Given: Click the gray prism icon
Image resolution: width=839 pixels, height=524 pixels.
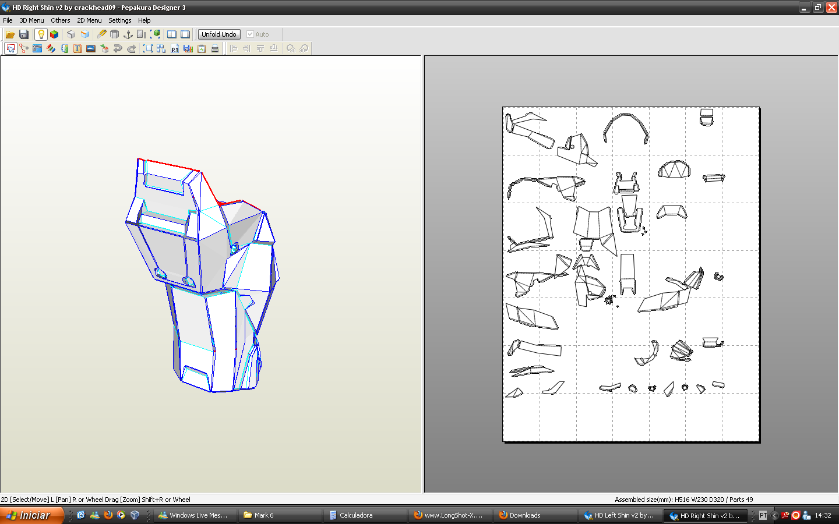Looking at the screenshot, I should [115, 34].
